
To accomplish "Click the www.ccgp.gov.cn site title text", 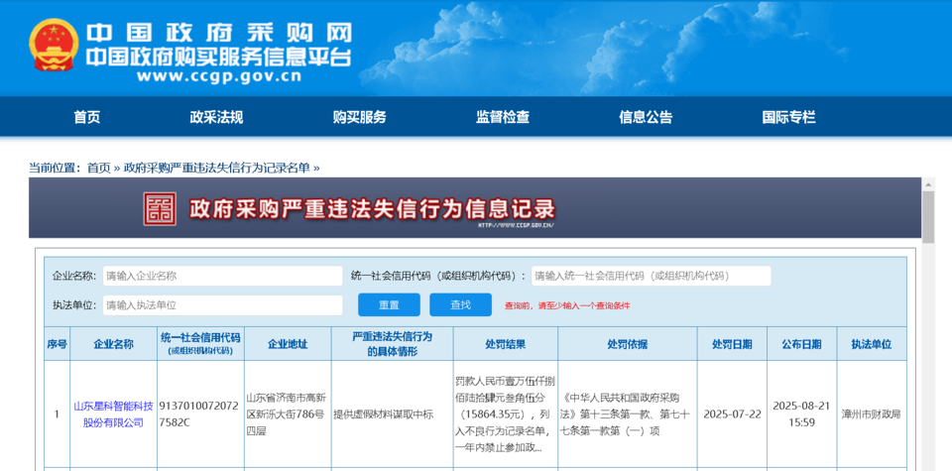I will [218, 76].
